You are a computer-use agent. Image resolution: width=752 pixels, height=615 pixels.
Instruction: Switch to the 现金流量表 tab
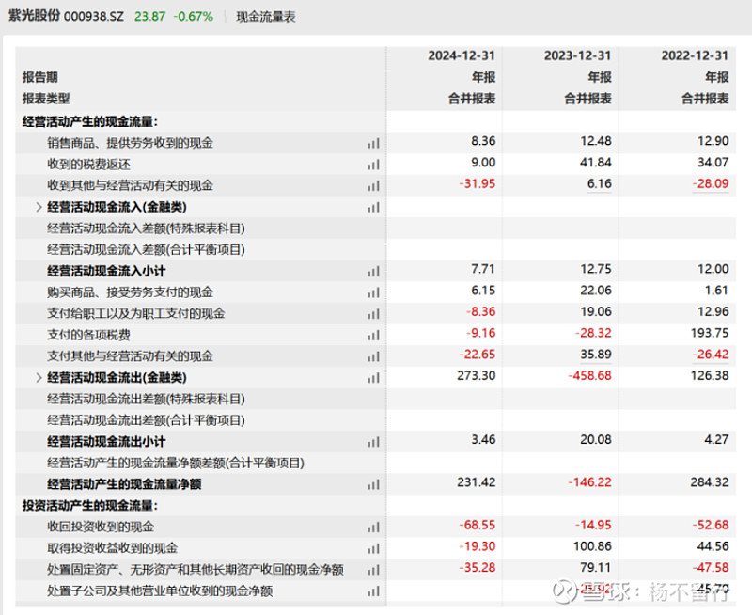264,16
